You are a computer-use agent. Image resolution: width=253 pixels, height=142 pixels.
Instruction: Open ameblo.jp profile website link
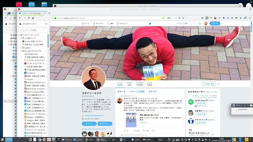pos(94,116)
